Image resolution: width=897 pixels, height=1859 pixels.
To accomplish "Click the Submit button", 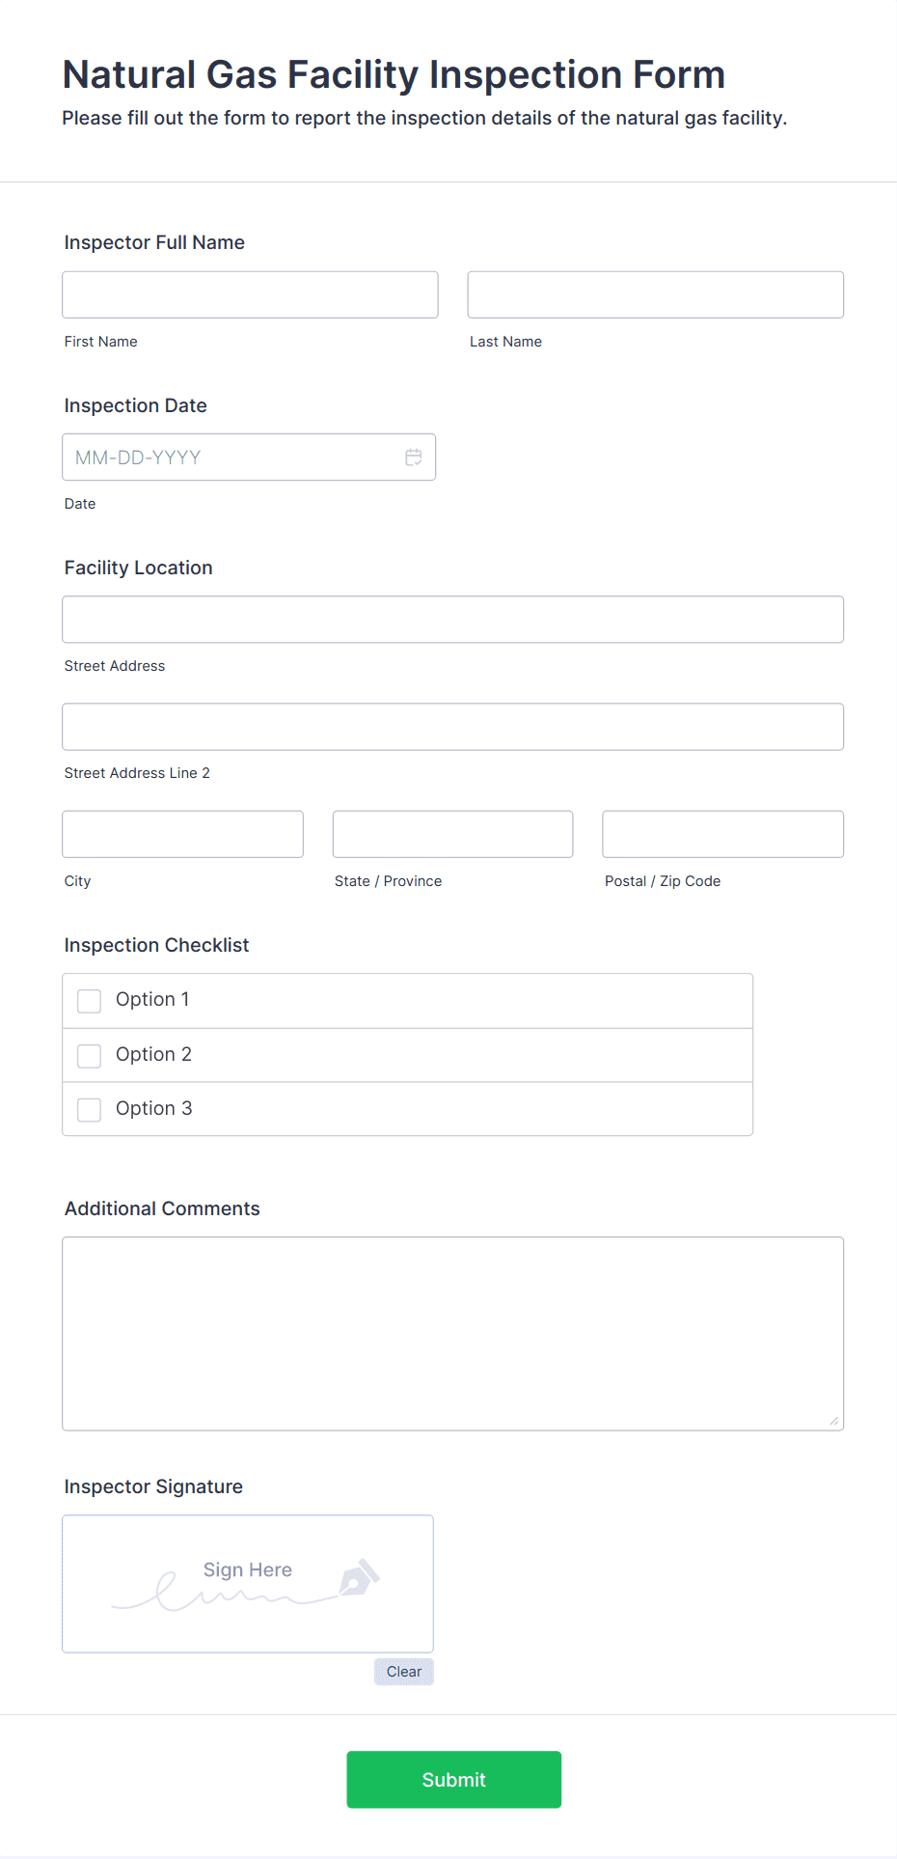I will (454, 1780).
